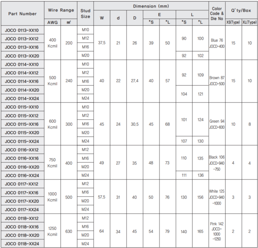This screenshot has height=248, width=258.
Task: Select the D value 30.5
Action: pos(134,124)
